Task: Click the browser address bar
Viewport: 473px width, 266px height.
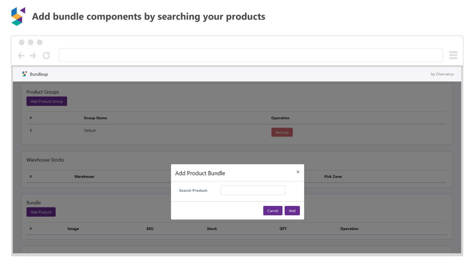Action: [251, 55]
